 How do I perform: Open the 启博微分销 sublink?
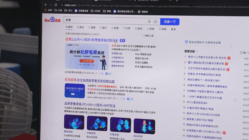[117, 54]
